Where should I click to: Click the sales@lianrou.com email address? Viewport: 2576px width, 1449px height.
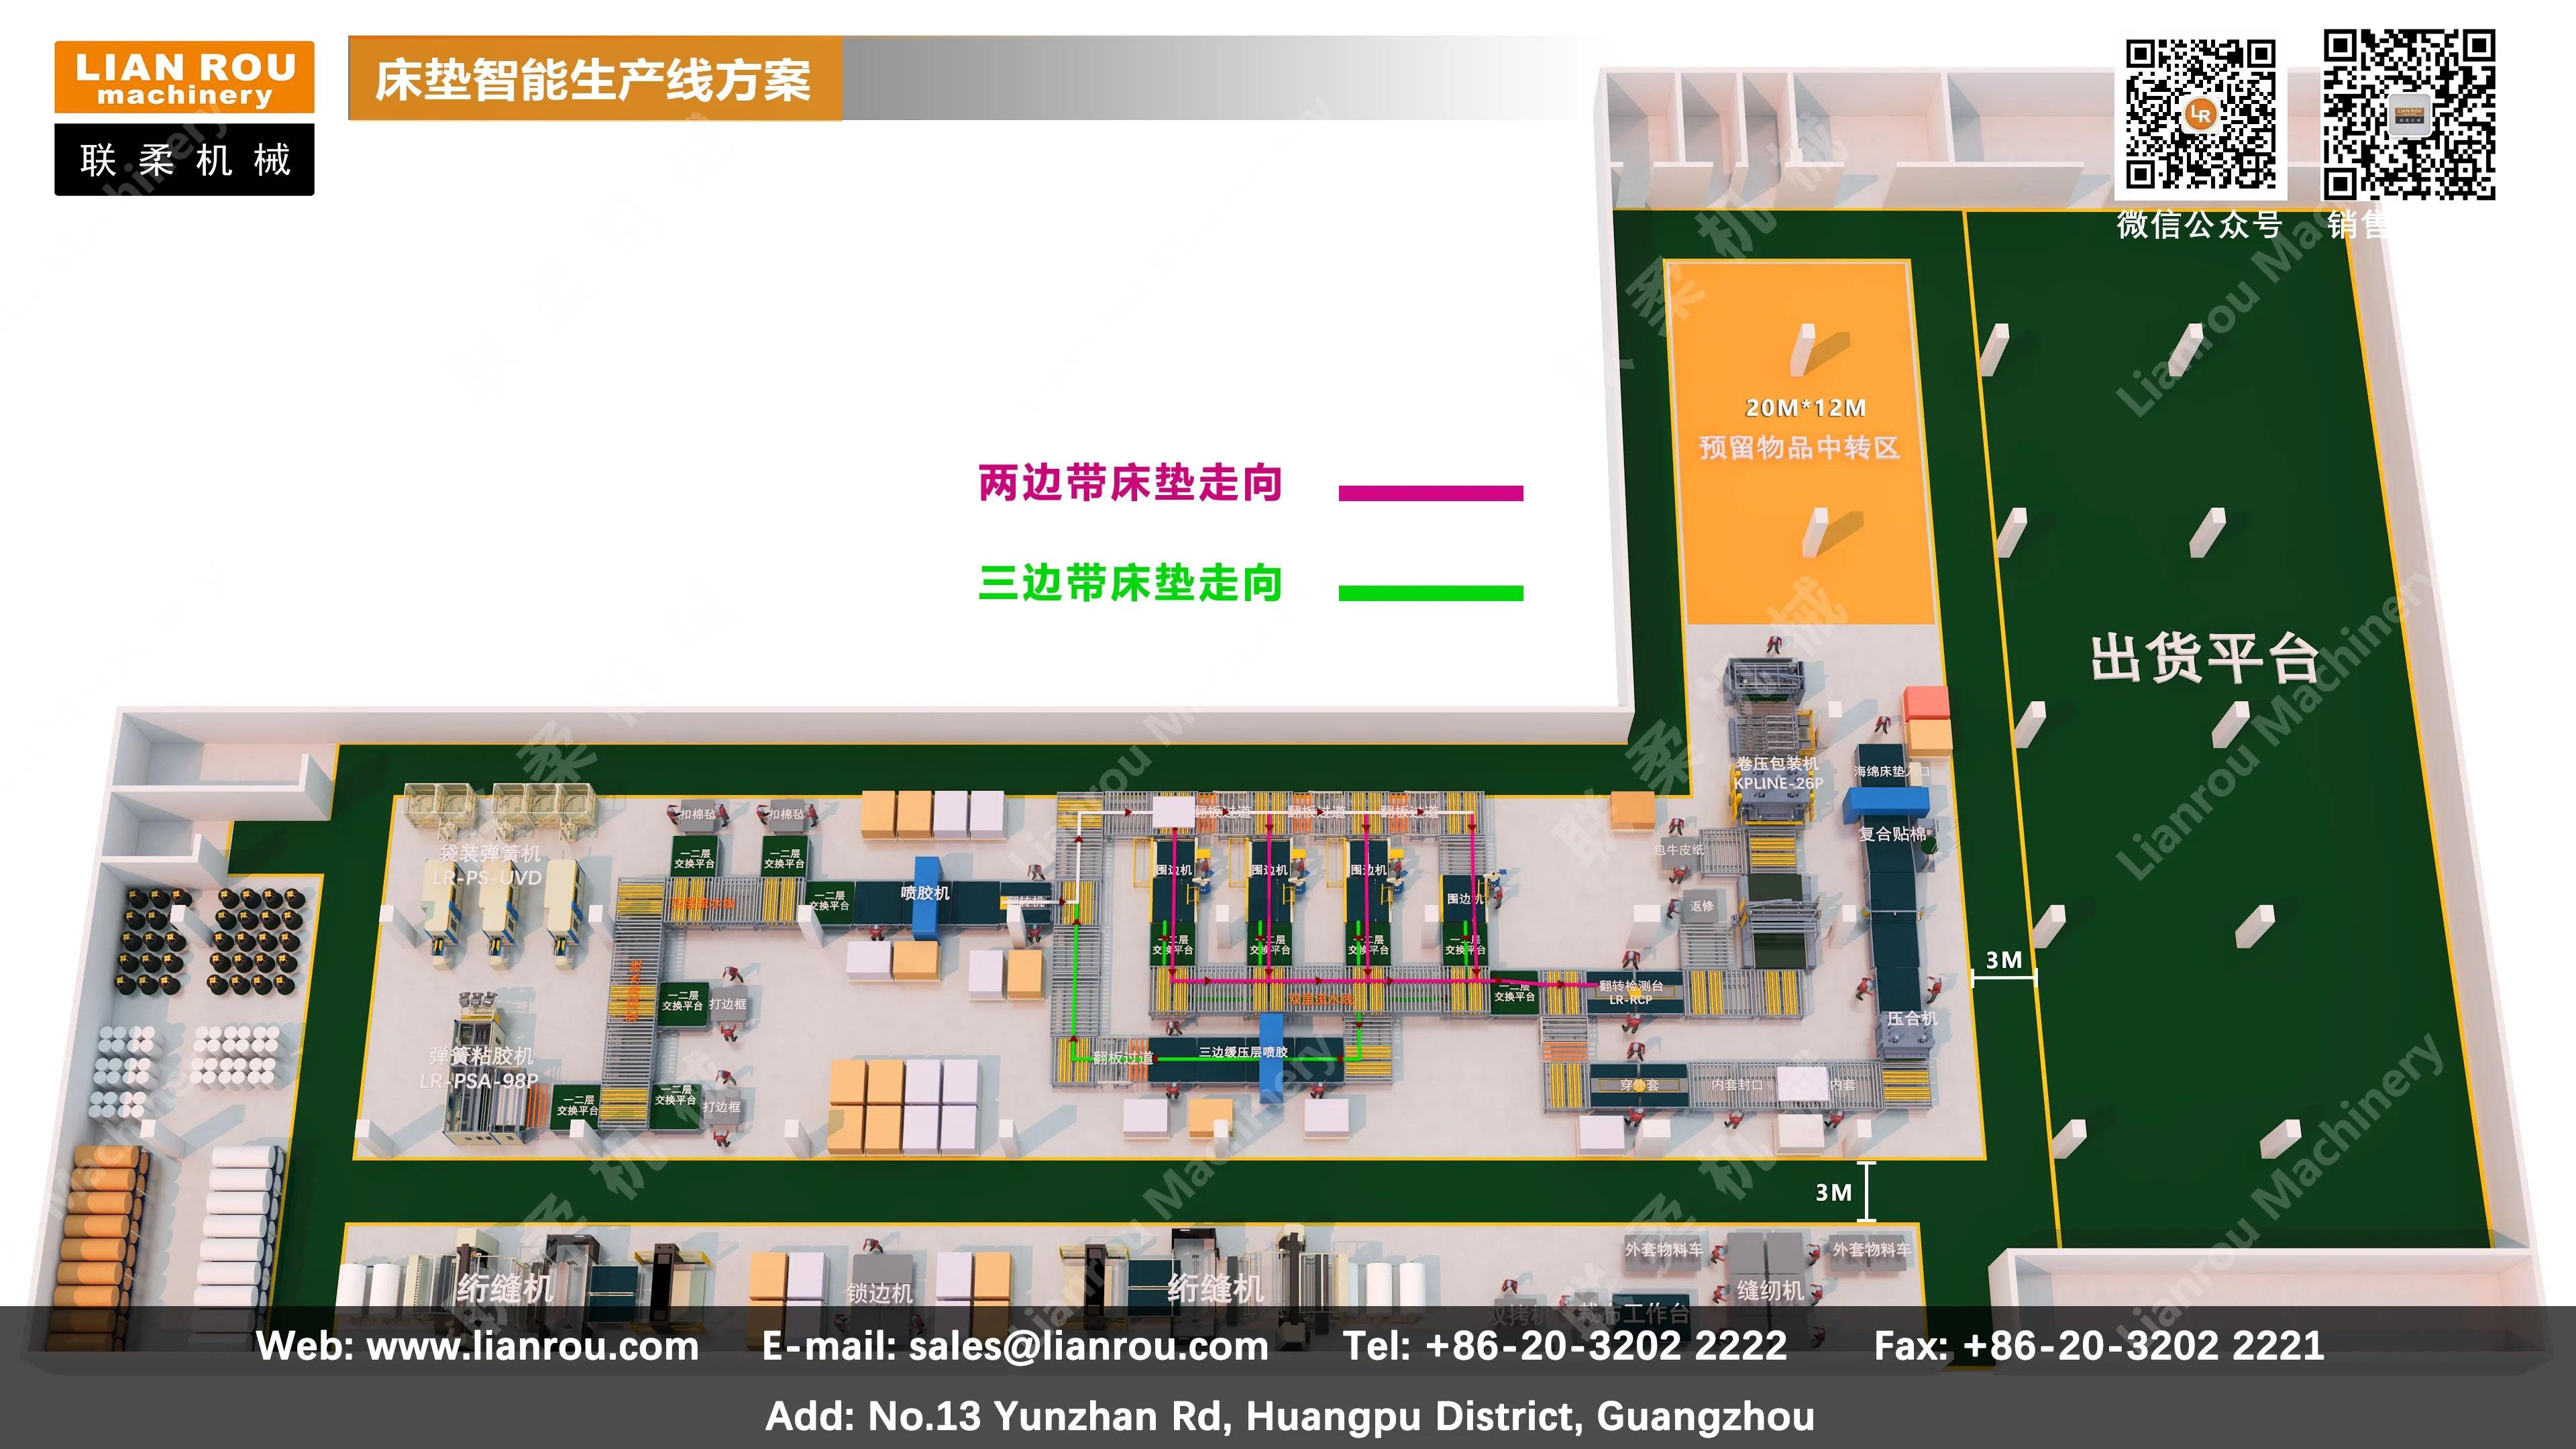(x=1088, y=1346)
